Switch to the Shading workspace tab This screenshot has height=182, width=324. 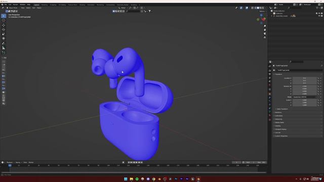coord(82,5)
